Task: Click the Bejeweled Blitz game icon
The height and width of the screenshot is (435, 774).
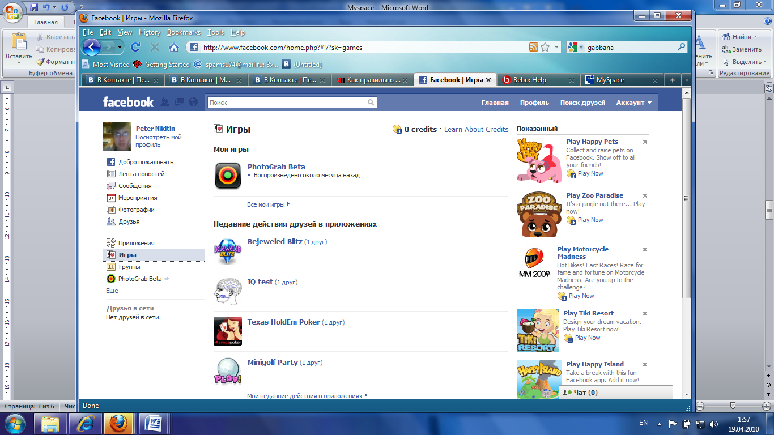Action: 228,251
